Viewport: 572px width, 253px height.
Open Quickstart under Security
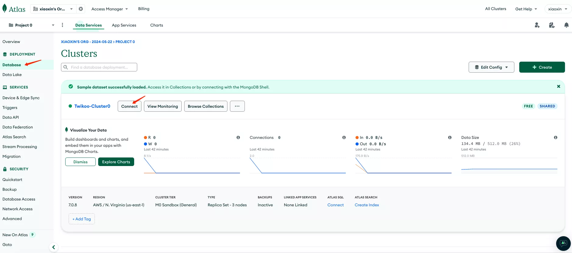point(12,179)
